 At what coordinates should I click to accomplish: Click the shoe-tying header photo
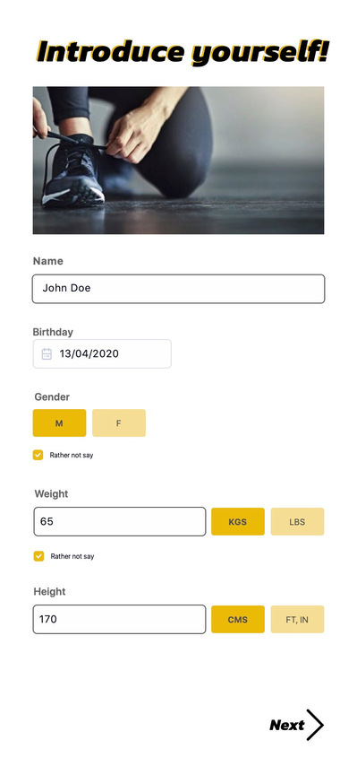(x=179, y=161)
